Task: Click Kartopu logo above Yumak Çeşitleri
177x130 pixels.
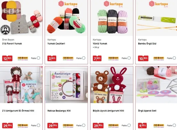Action: [x=68, y=4]
